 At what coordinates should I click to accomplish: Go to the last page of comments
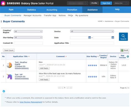click(x=71, y=87)
